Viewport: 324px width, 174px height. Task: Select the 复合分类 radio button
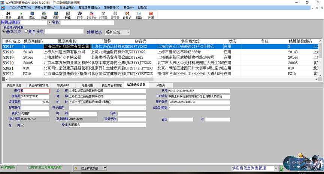[x=26, y=31]
